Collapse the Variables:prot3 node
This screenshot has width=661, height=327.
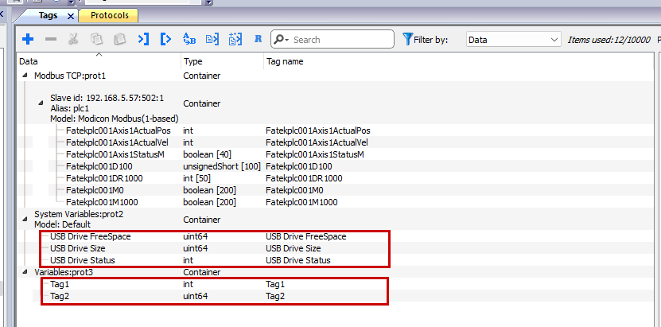[25, 272]
